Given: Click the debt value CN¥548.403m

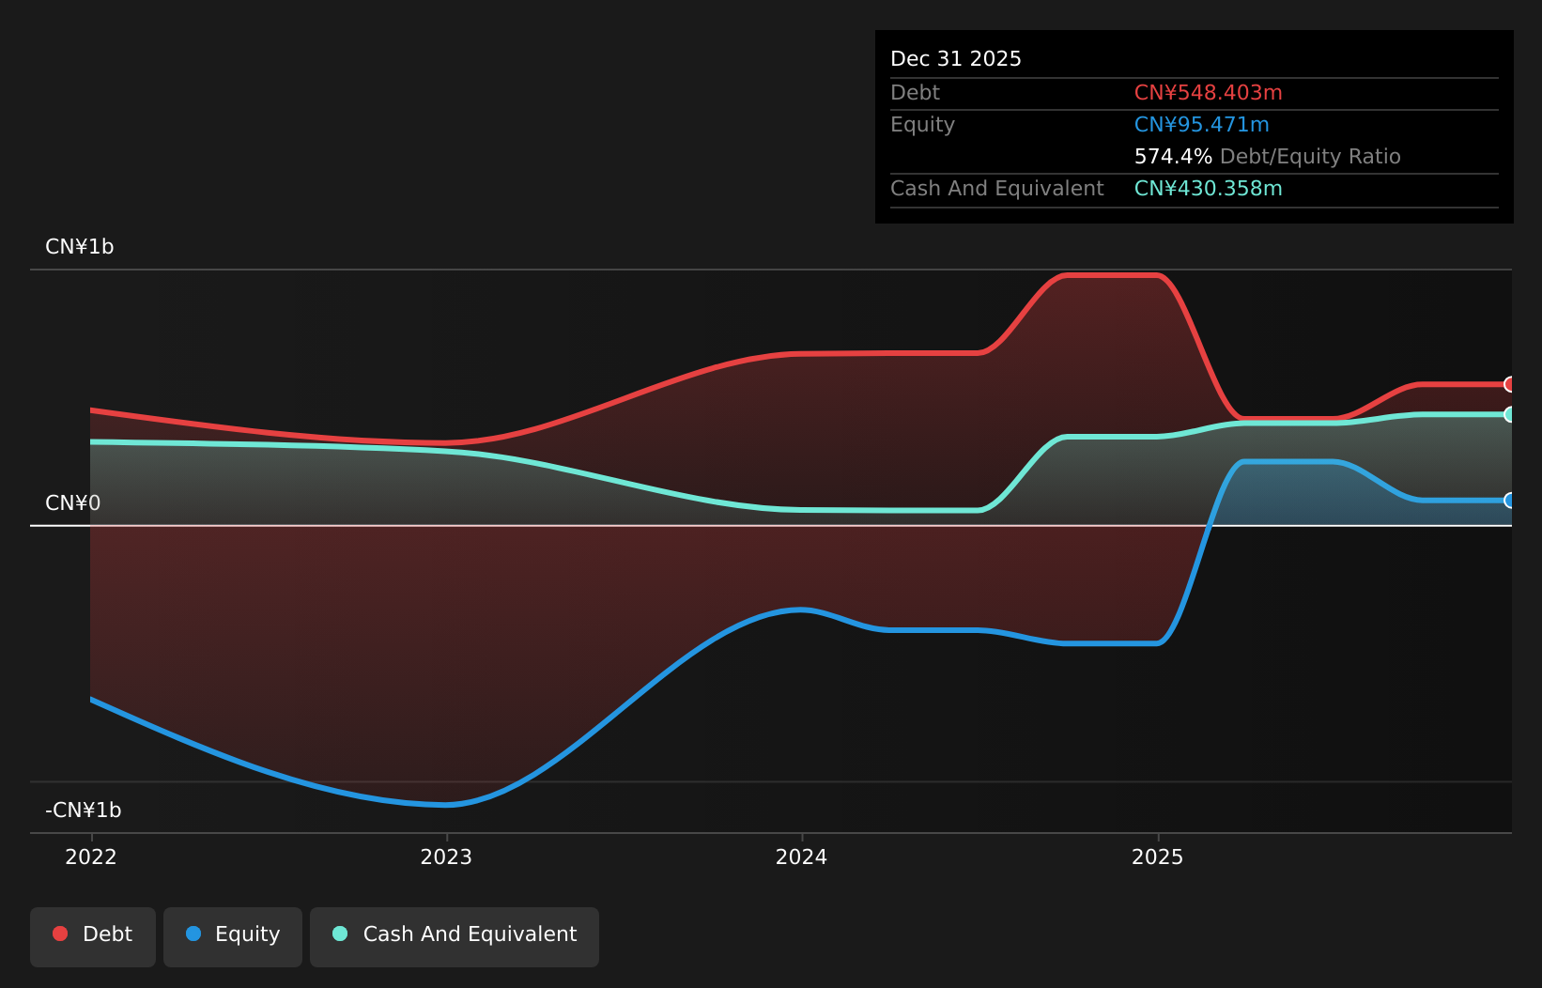Looking at the screenshot, I should [1209, 93].
